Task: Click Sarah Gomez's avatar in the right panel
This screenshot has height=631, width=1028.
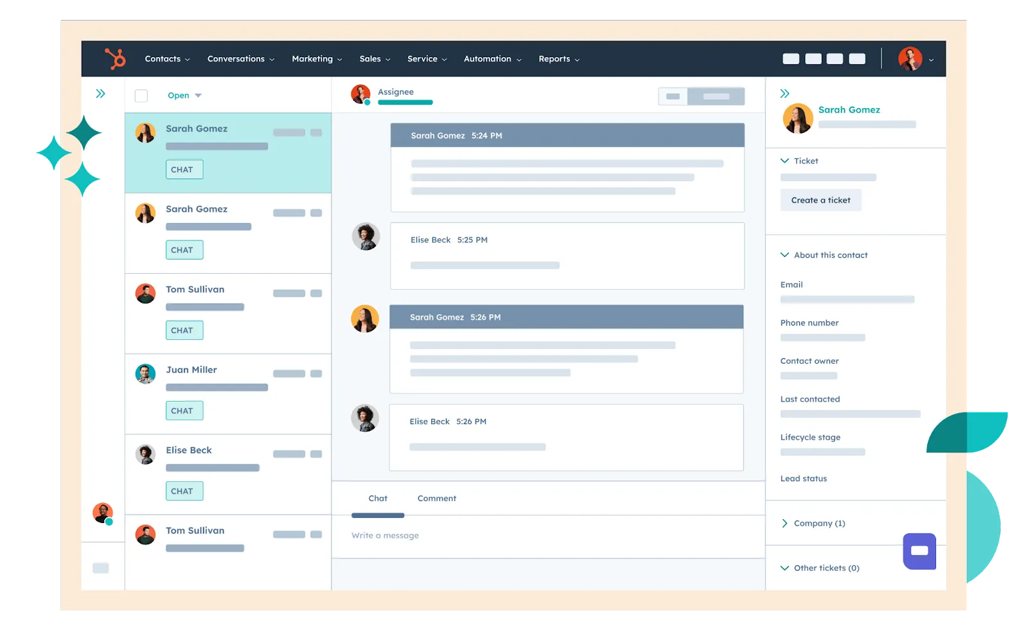Action: pyautogui.click(x=798, y=118)
